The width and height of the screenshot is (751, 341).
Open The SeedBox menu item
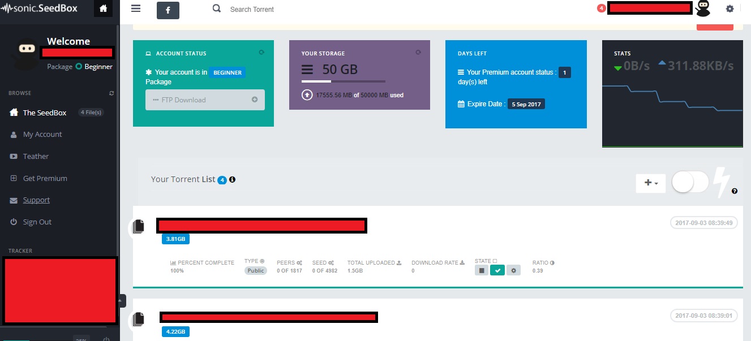point(45,113)
